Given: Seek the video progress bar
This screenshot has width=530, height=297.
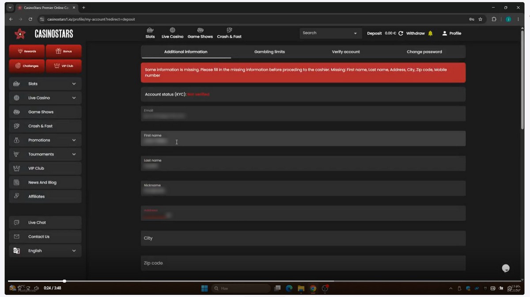Looking at the screenshot, I should tap(265, 281).
